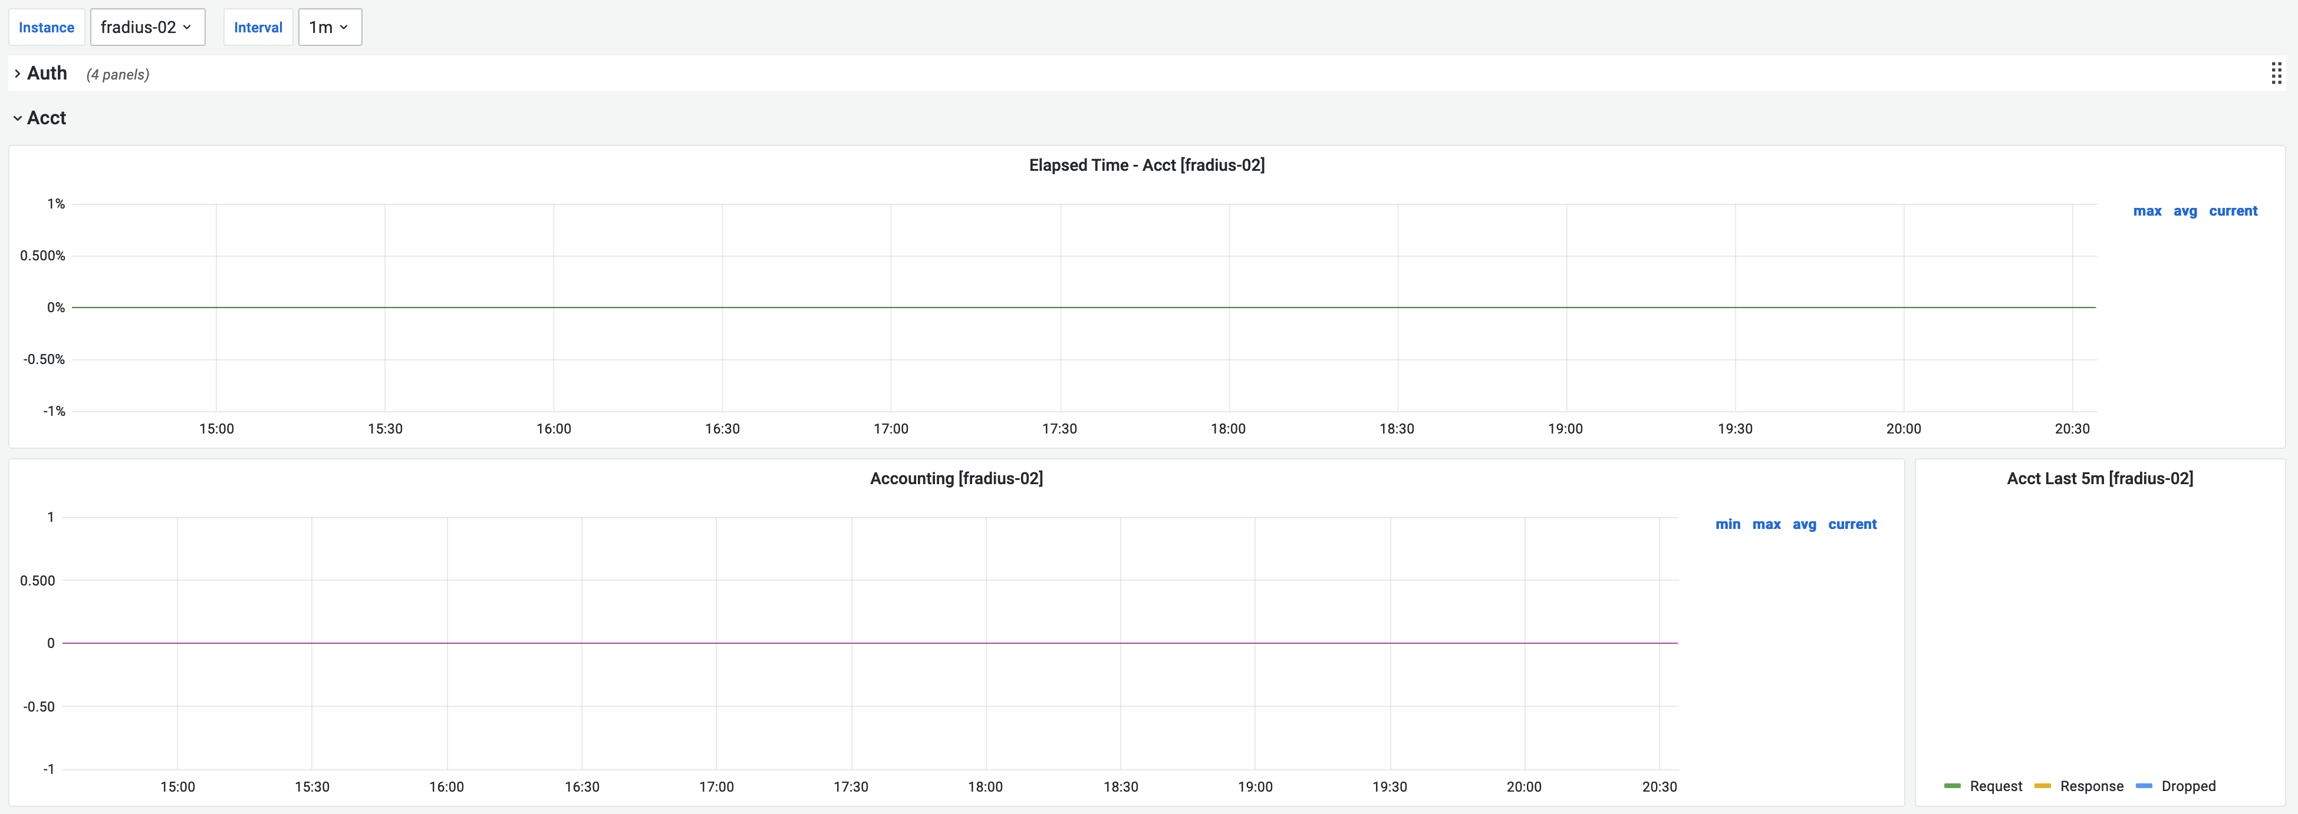Sort Accounting legend by avg
The image size is (2298, 814).
point(1804,524)
